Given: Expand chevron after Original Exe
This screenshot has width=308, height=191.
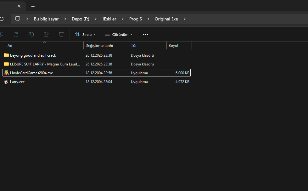Looking at the screenshot, I should [x=185, y=19].
